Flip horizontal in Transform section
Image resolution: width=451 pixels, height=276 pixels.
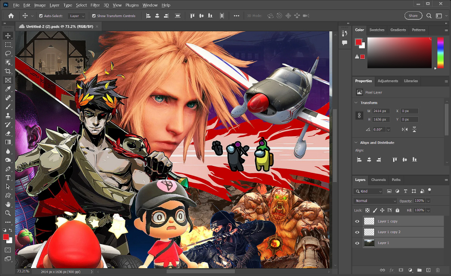click(x=405, y=129)
